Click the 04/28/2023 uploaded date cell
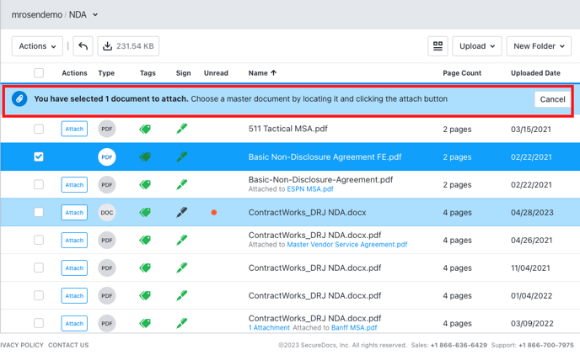 532,213
